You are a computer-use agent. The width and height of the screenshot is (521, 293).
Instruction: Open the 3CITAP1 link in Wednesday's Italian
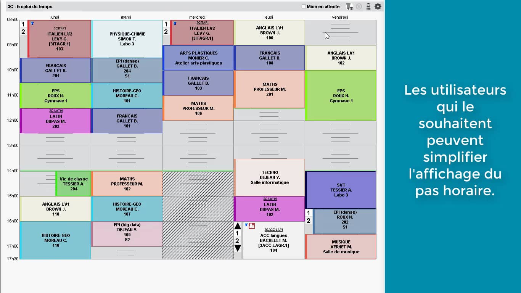[203, 23]
